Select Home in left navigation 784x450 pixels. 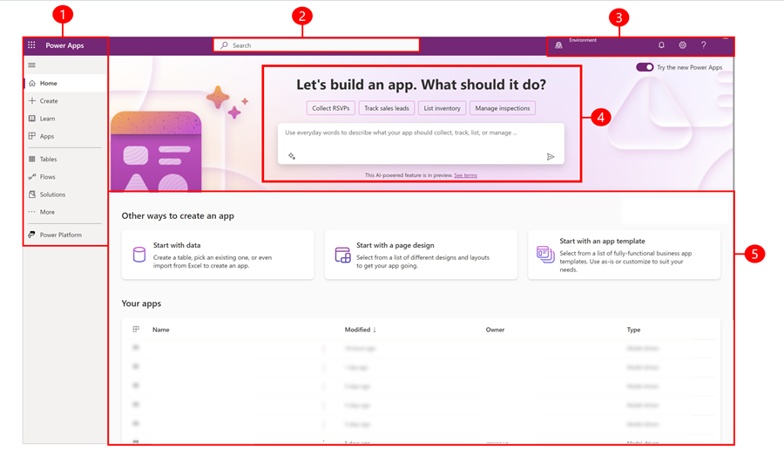65,83
